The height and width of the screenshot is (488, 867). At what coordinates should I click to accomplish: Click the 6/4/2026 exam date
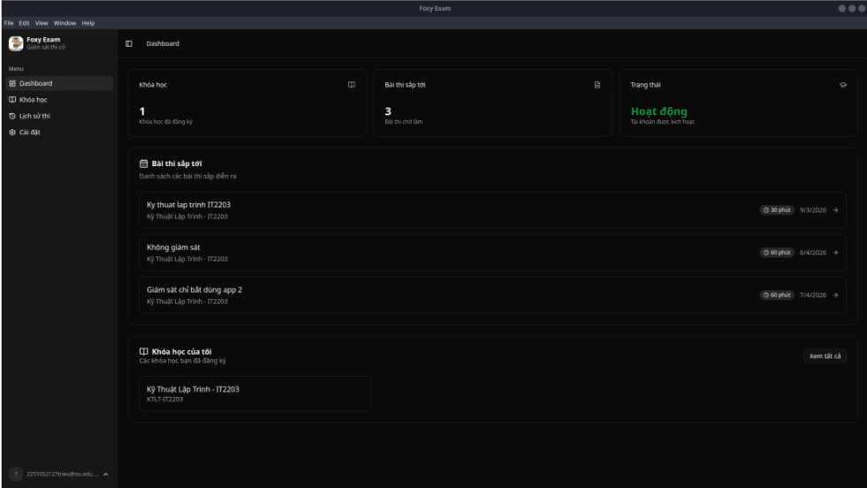813,253
